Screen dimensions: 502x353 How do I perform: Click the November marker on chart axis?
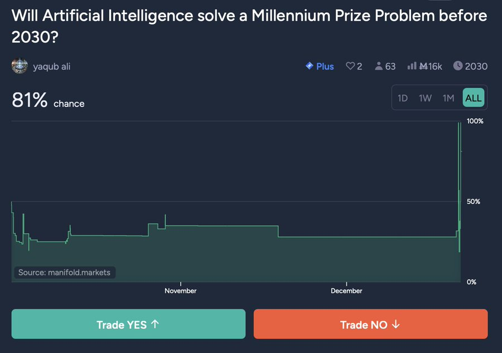(181, 291)
